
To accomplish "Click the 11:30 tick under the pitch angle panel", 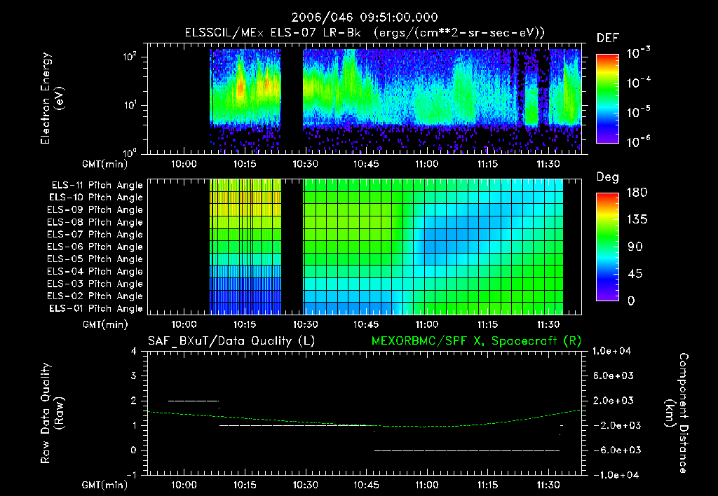I will (x=548, y=324).
